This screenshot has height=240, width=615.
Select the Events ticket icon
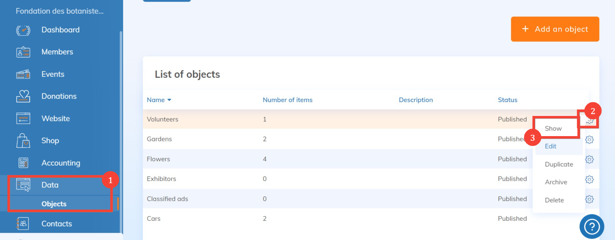23,75
